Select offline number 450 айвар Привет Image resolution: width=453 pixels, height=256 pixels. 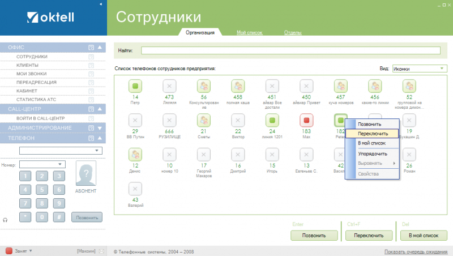point(306,86)
